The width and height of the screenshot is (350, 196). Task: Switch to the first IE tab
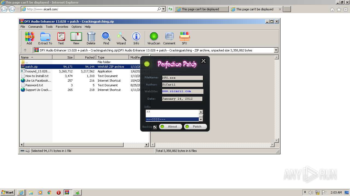202,9
